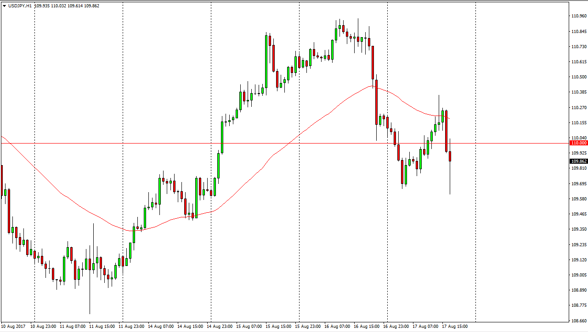Click the 17 Aug 15:00 time label
Viewport: 588px width, 332px height.
[x=455, y=326]
